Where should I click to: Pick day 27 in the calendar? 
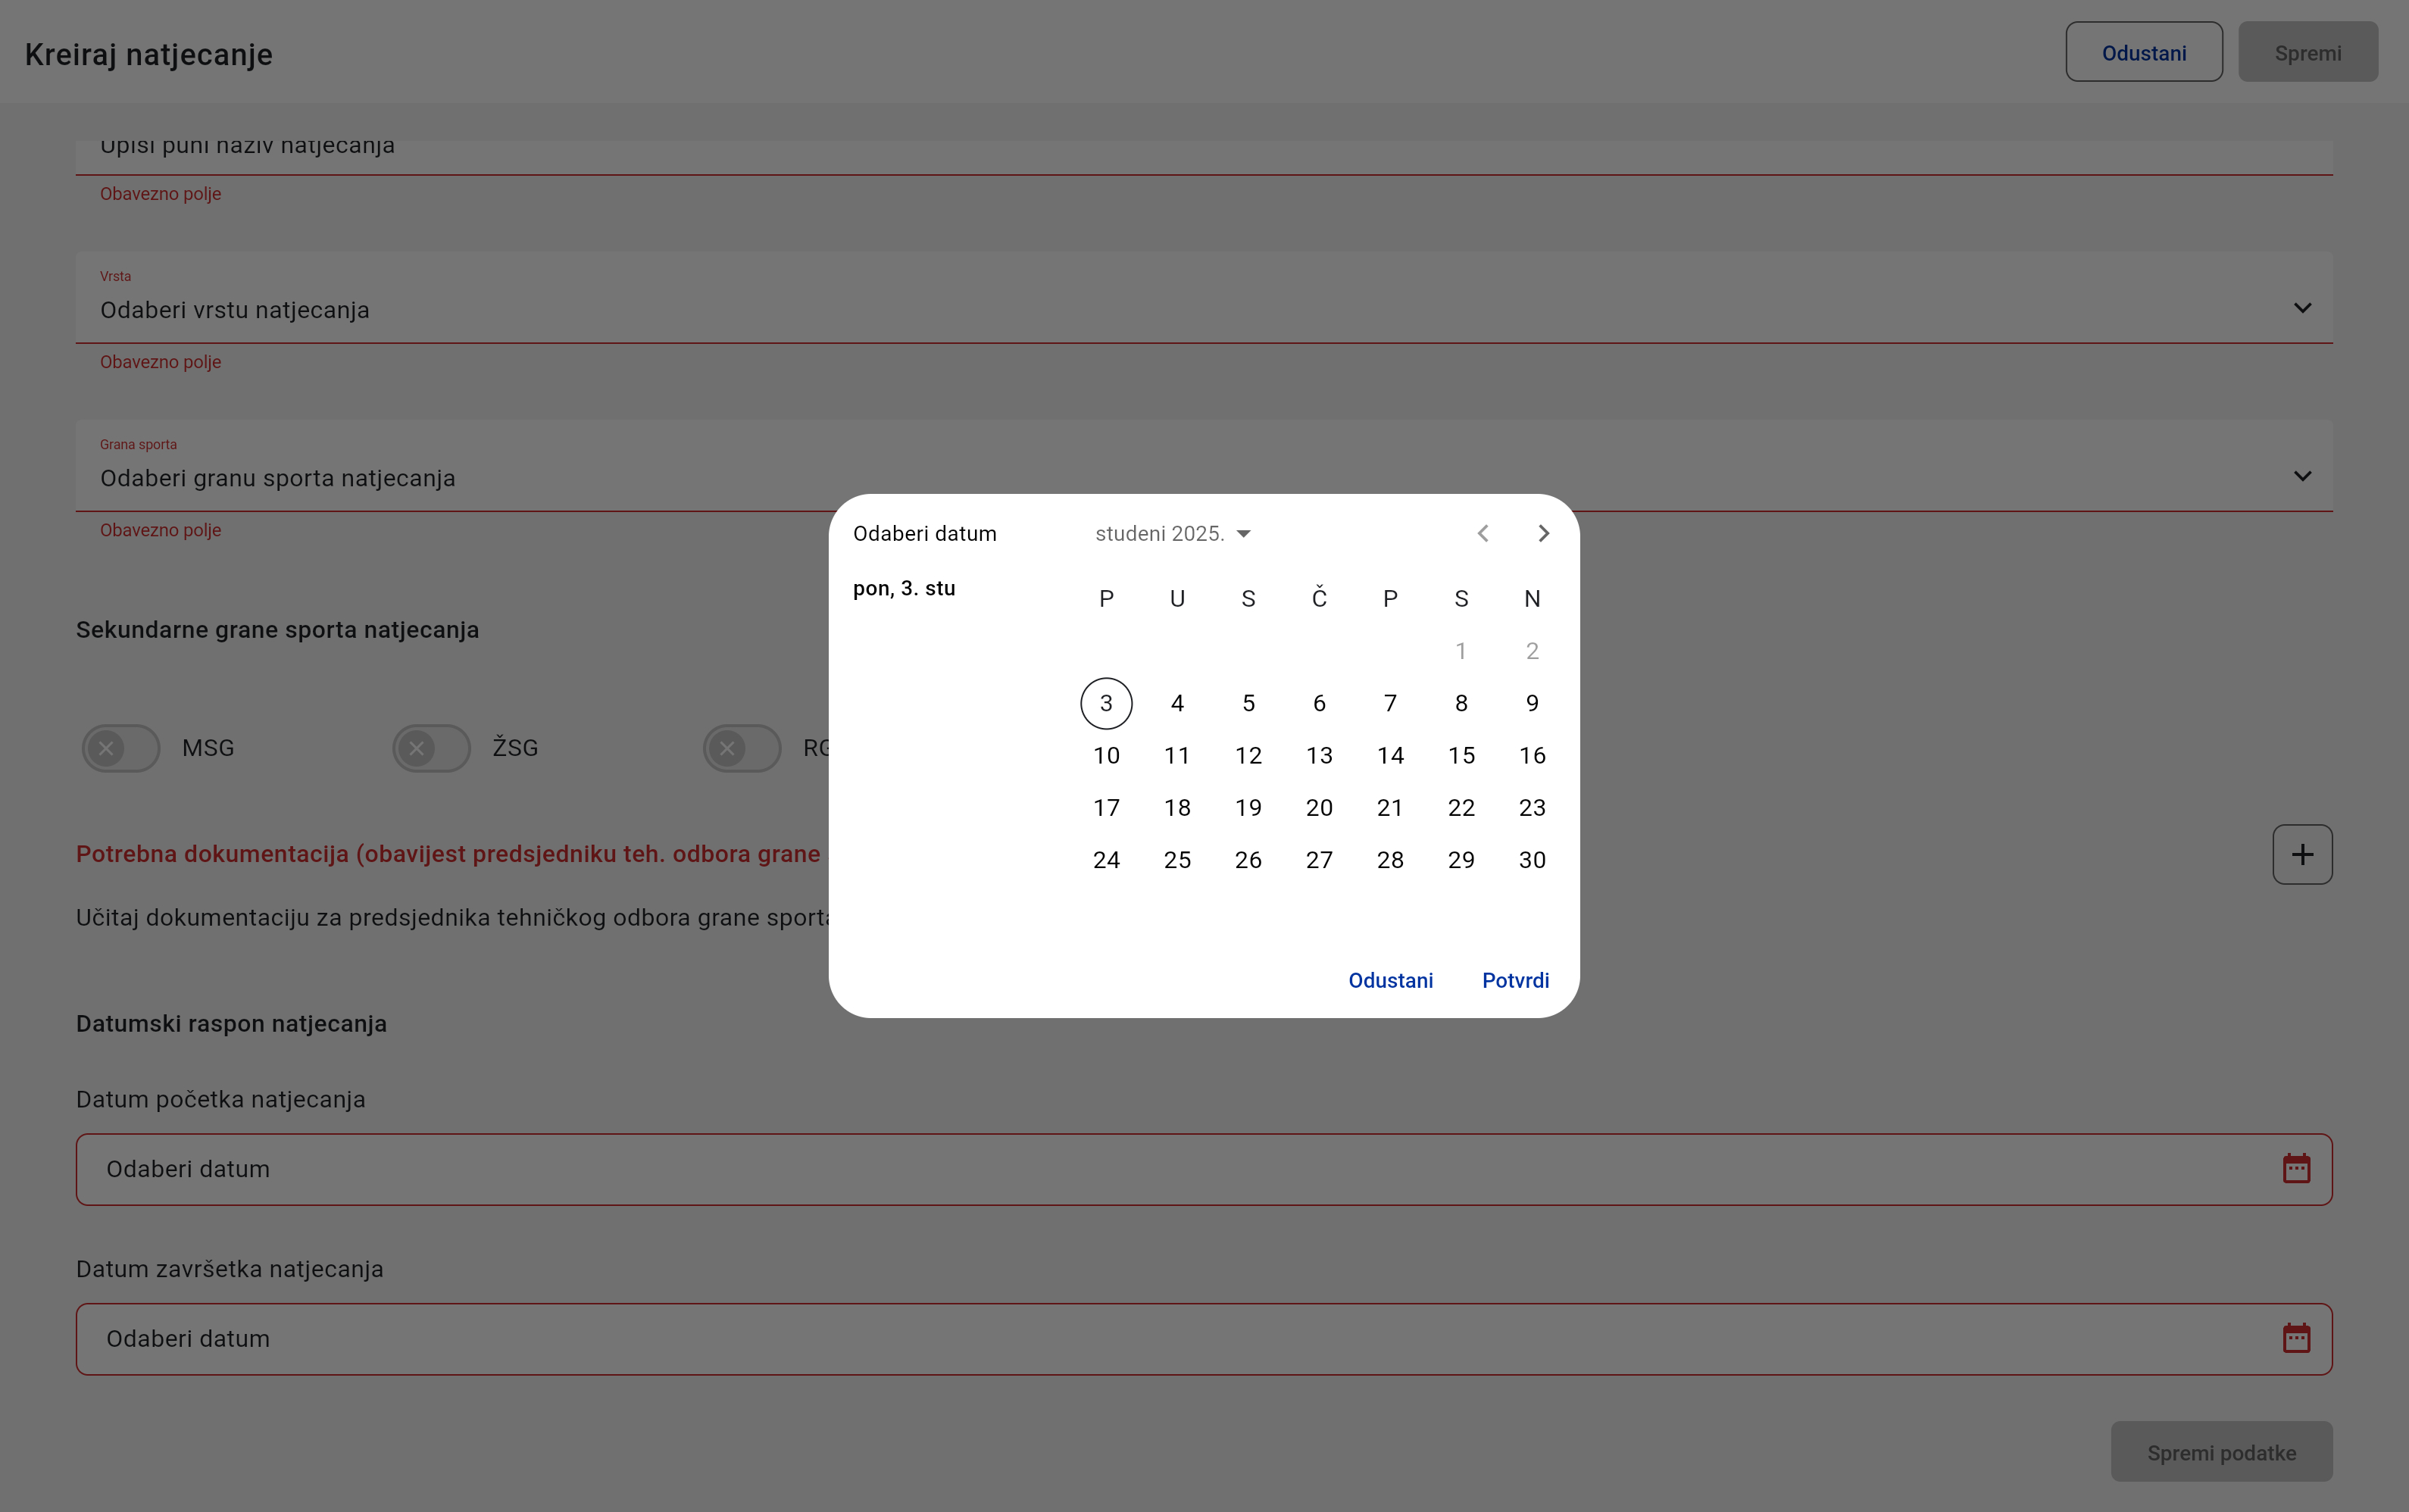tap(1319, 860)
